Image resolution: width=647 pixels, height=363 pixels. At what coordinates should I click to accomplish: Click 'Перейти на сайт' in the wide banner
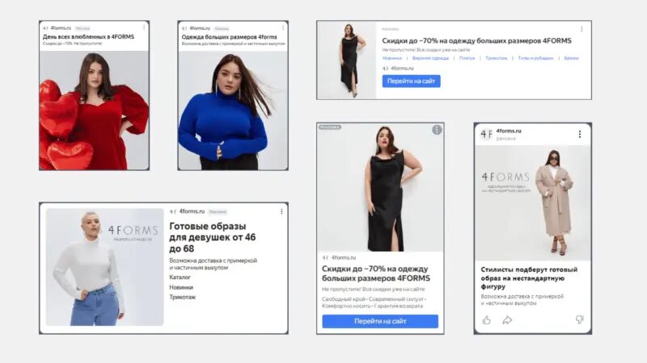click(411, 81)
